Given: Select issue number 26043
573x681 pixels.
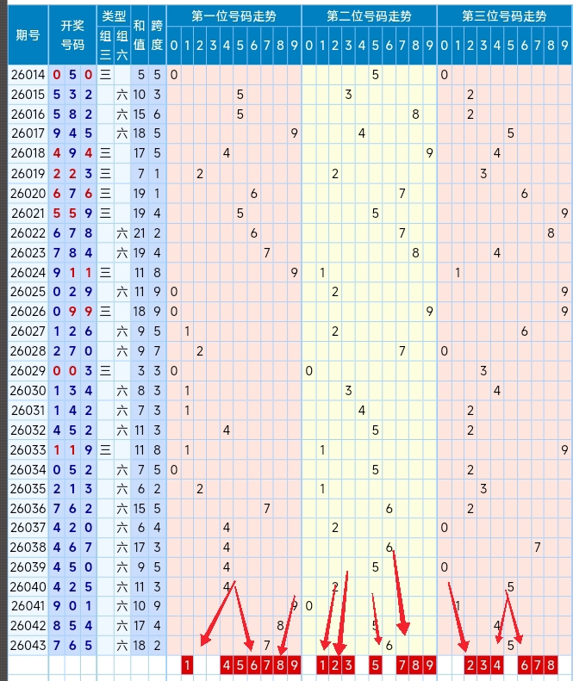Looking at the screenshot, I should click(x=28, y=646).
